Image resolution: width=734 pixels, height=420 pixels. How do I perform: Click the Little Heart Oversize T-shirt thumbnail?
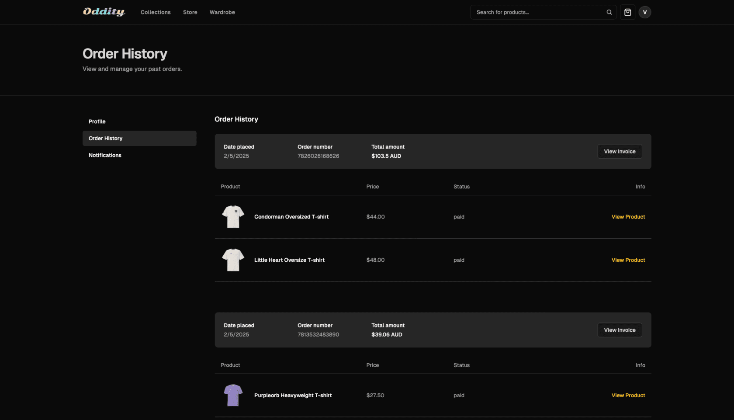[233, 260]
